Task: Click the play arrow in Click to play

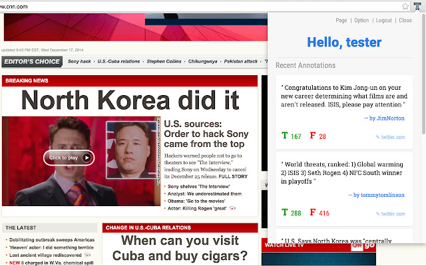Action: (x=87, y=158)
